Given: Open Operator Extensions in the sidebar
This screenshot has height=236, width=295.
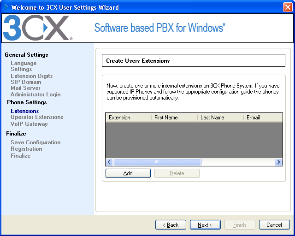Looking at the screenshot, I should [37, 117].
